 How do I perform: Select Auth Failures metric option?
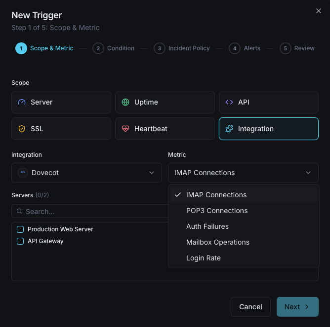[x=207, y=226]
